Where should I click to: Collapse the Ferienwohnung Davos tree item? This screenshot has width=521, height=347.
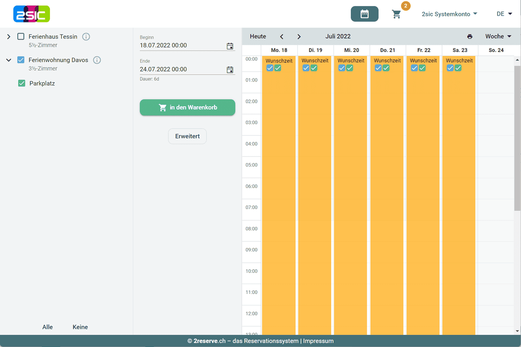(9, 60)
